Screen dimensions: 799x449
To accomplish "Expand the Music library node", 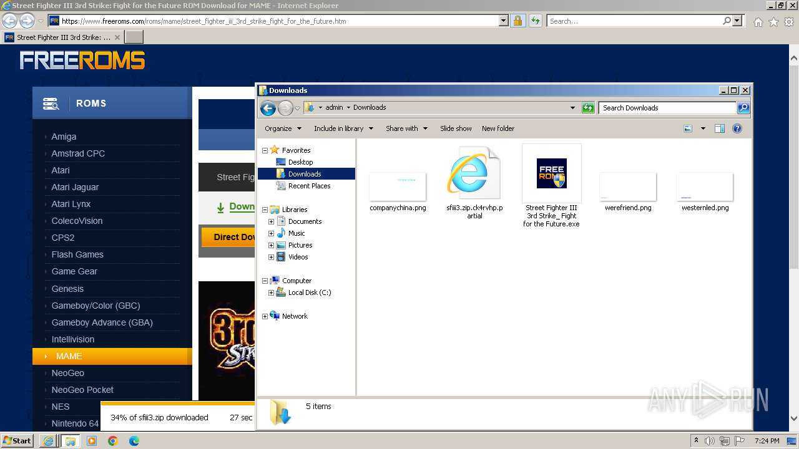I will click(x=271, y=233).
